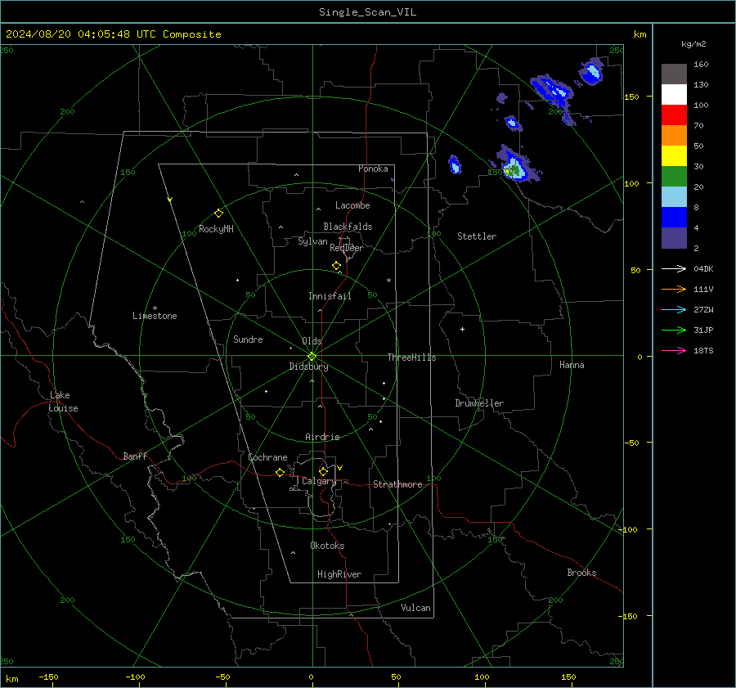Click the Vulcan city label
Image resolution: width=736 pixels, height=688 pixels.
pos(416,608)
